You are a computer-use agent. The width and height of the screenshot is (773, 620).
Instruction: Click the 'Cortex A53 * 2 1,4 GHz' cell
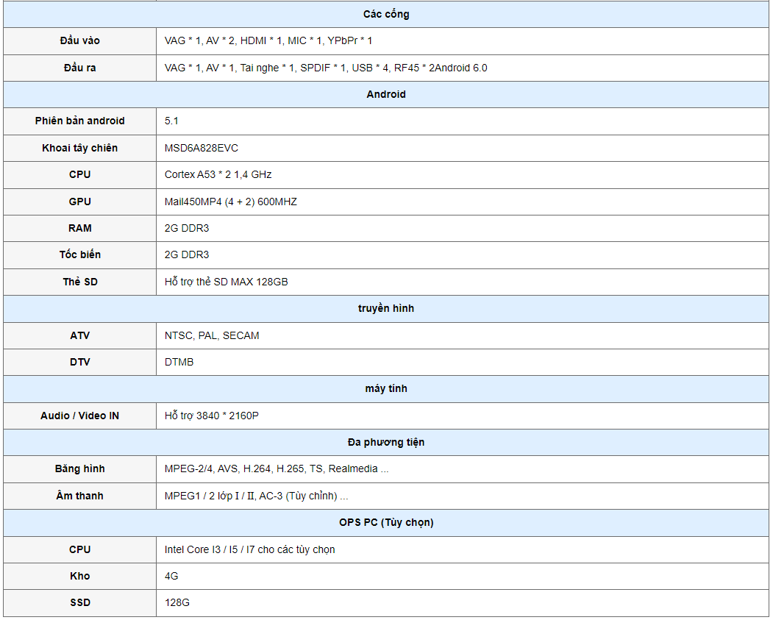[x=218, y=174]
